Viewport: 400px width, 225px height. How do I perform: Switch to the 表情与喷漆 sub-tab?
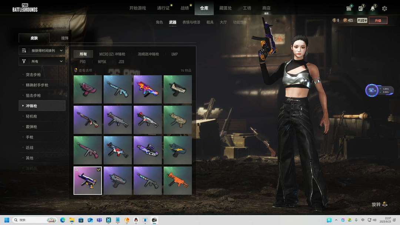click(191, 22)
